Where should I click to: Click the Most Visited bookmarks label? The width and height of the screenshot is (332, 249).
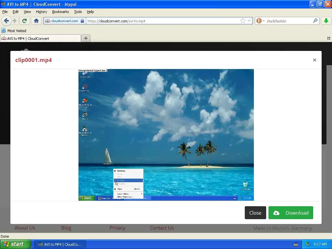tap(17, 31)
